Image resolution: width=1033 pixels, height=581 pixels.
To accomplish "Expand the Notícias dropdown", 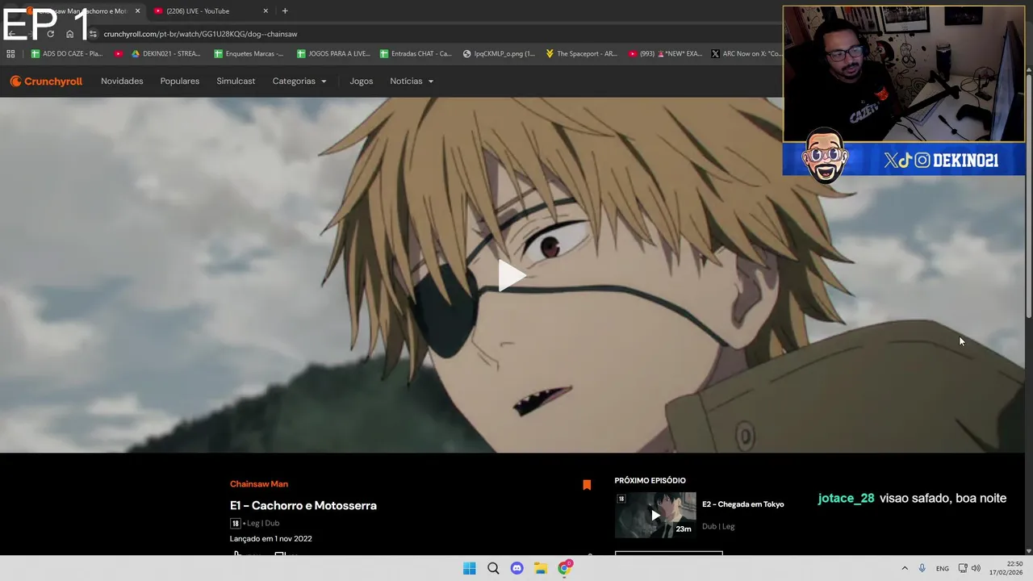I will coord(412,81).
